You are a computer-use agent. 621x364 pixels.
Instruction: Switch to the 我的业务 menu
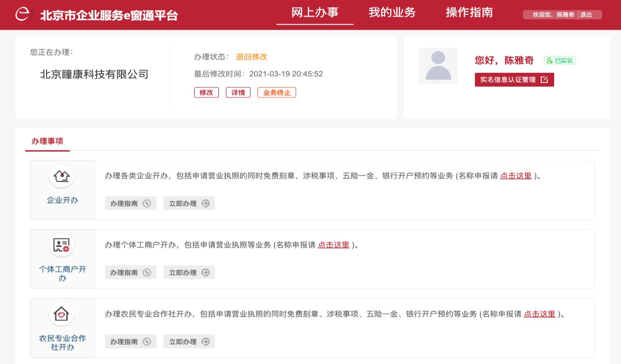coord(392,13)
